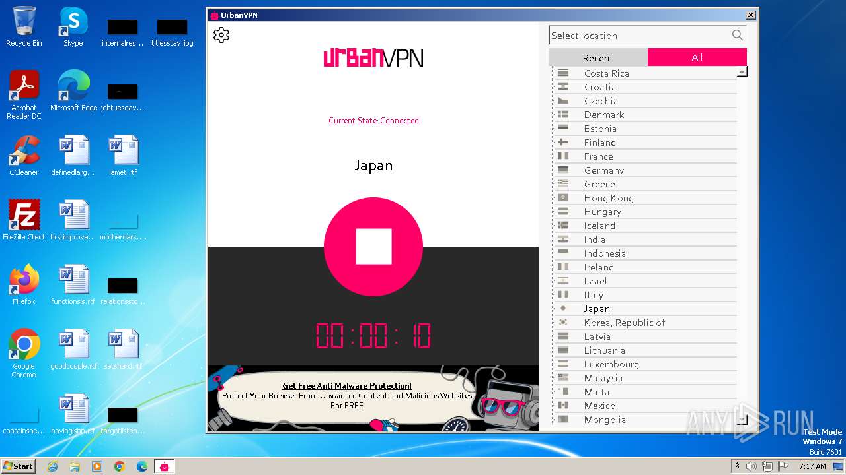This screenshot has width=846, height=475.
Task: Open UrbanVPN settings gear
Action: (221, 35)
